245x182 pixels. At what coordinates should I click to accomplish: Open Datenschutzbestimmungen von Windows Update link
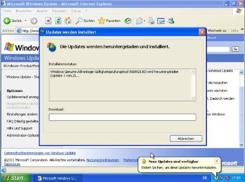tap(40, 153)
